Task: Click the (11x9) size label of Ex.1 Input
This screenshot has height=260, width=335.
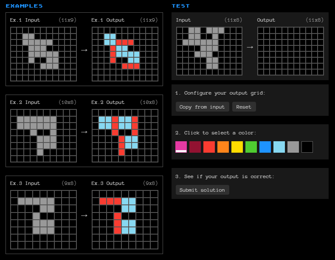Action: tap(68, 20)
